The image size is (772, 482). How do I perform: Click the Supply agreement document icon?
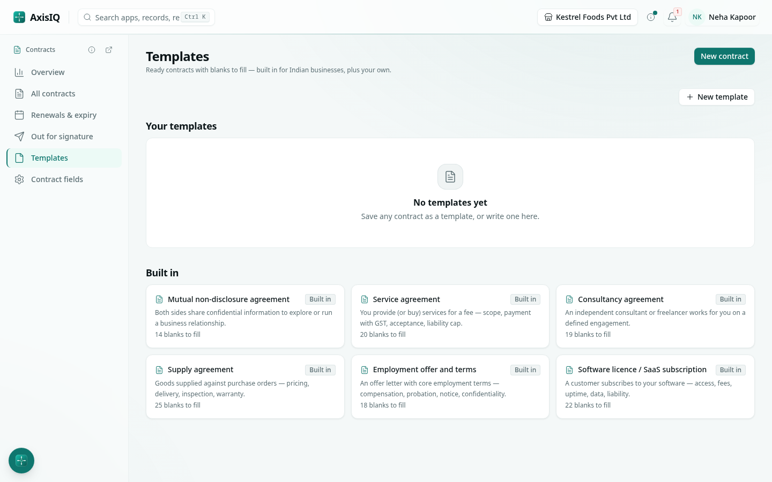point(159,370)
